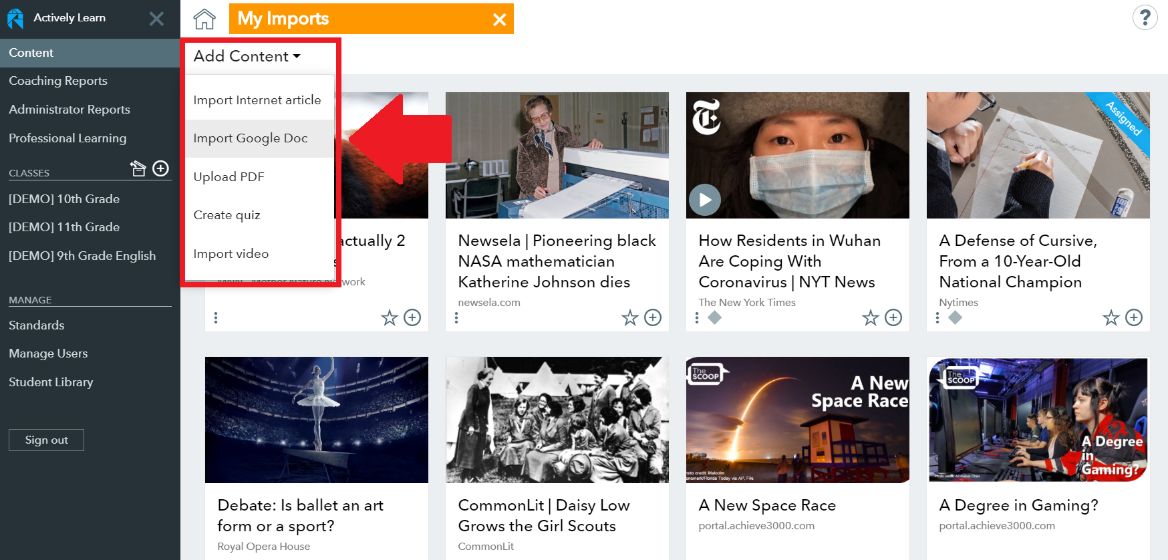Star the Katherine Johnson Newsela article
Viewport: 1168px width, 560px height.
[x=630, y=317]
